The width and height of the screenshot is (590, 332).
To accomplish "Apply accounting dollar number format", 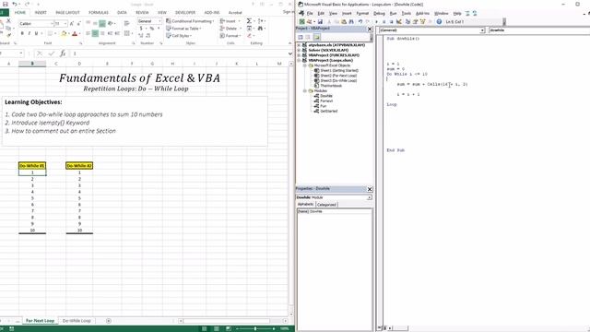I will pos(142,29).
